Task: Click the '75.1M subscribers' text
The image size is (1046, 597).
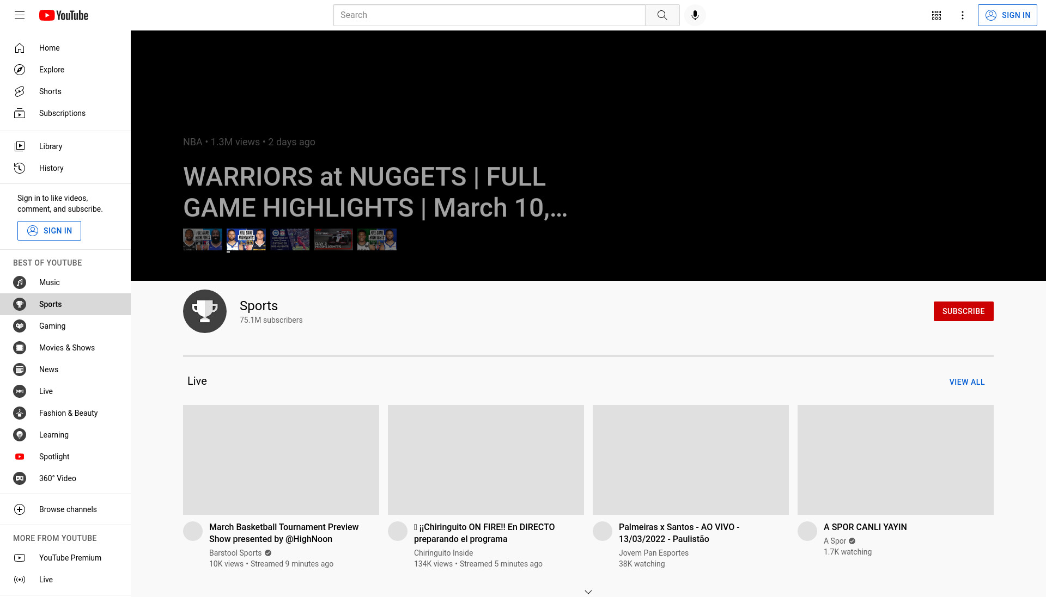Action: pyautogui.click(x=271, y=320)
